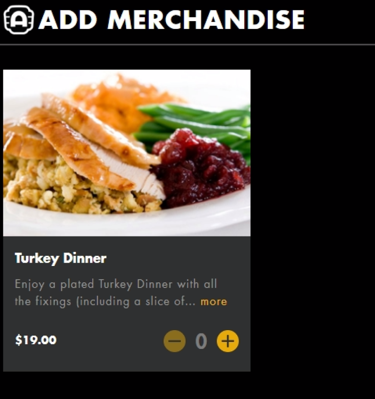Open the Turkey Dinner photo

127,153
